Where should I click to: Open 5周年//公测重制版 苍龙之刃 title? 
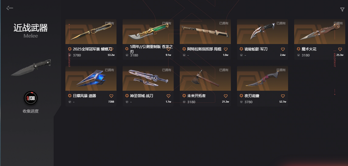(x=151, y=49)
